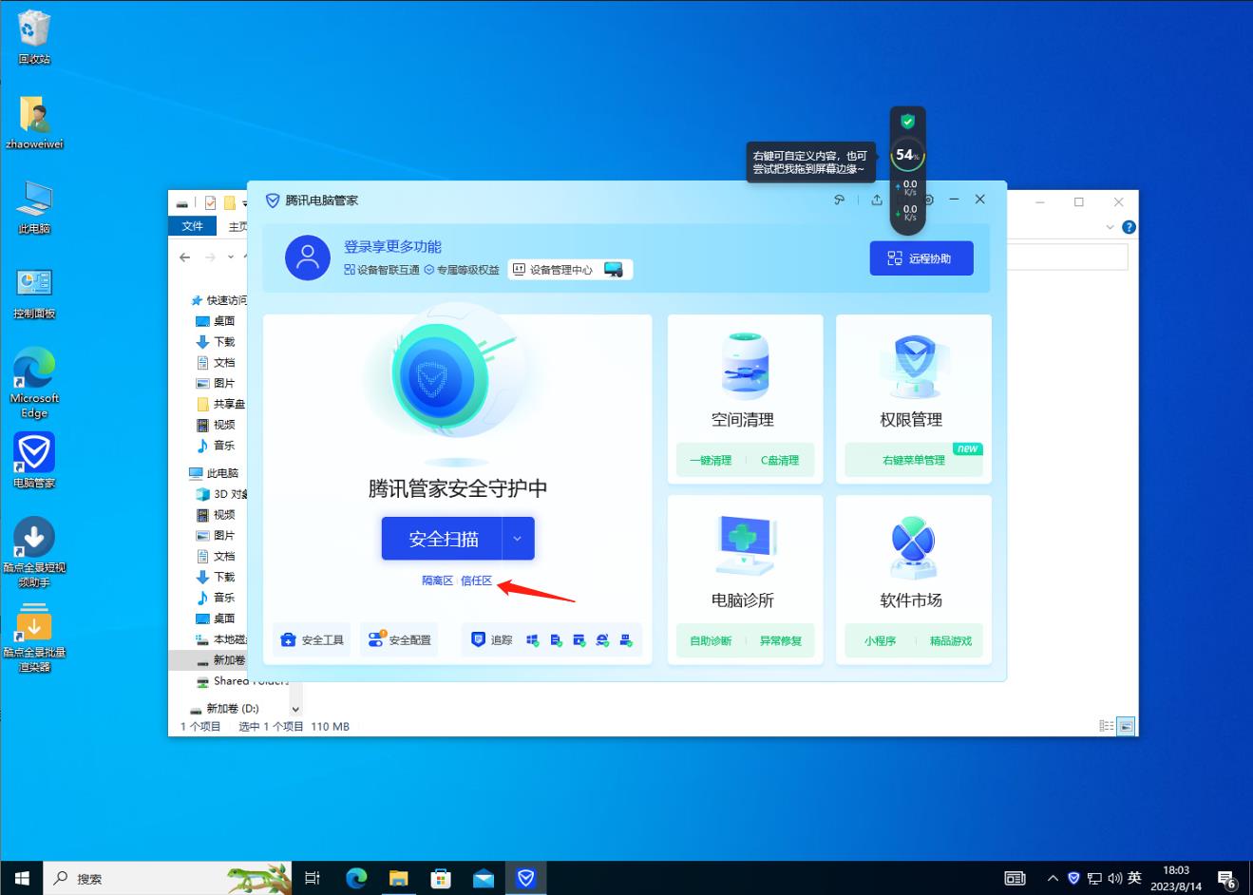Image resolution: width=1253 pixels, height=895 pixels.
Task: Open the 空间清理 feature icon
Action: (x=745, y=366)
